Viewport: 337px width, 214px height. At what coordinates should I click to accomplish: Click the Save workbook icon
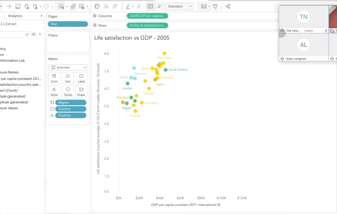[x=18, y=6]
